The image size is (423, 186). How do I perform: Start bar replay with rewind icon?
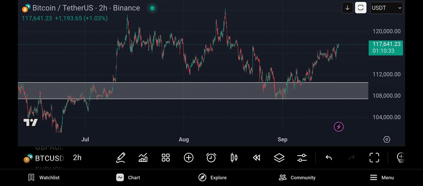(256, 158)
